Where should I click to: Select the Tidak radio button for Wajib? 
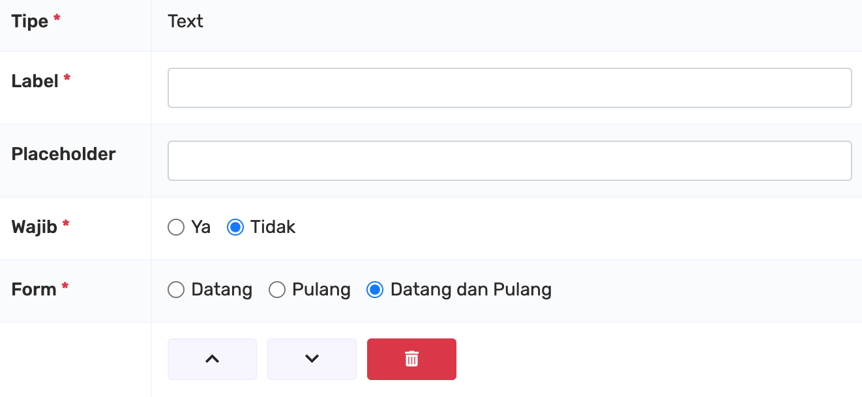[x=235, y=227]
